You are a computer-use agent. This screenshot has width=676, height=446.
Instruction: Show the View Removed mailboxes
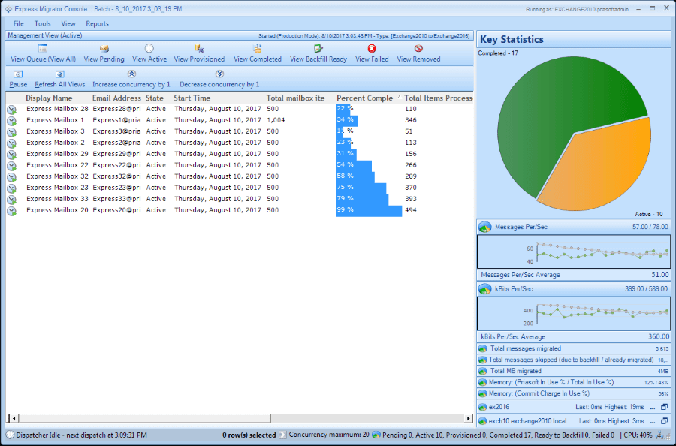418,54
